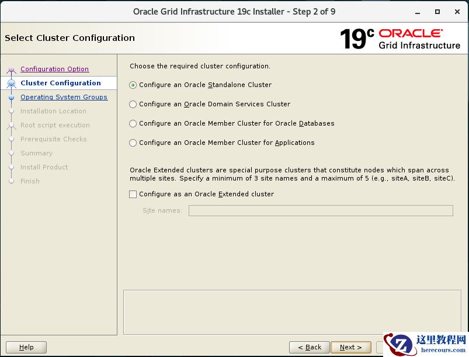Click the Finish step in sidebar
Screen dimensions: 469x357
(x=30, y=181)
